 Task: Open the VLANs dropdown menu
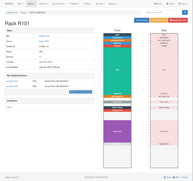(88, 4)
